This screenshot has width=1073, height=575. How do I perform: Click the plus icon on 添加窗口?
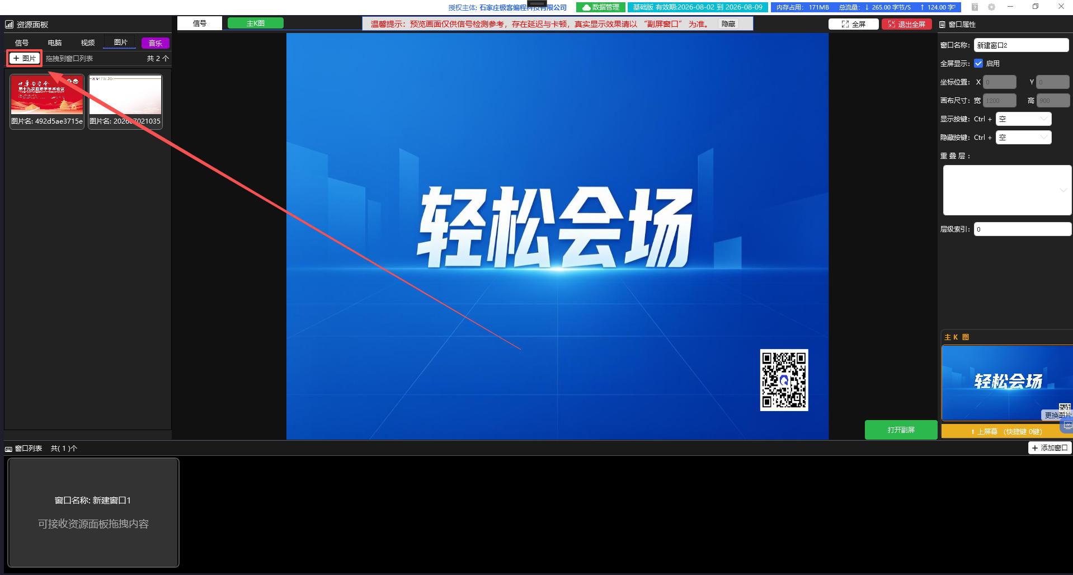[x=1035, y=448]
